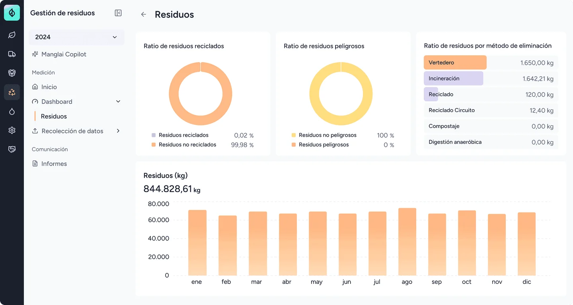Click the hazardous waste ratio donut chart
573x305 pixels.
(341, 94)
